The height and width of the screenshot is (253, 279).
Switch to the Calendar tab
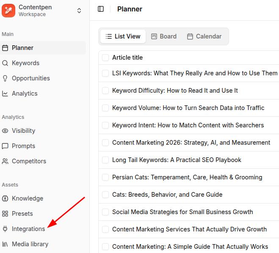click(x=204, y=36)
